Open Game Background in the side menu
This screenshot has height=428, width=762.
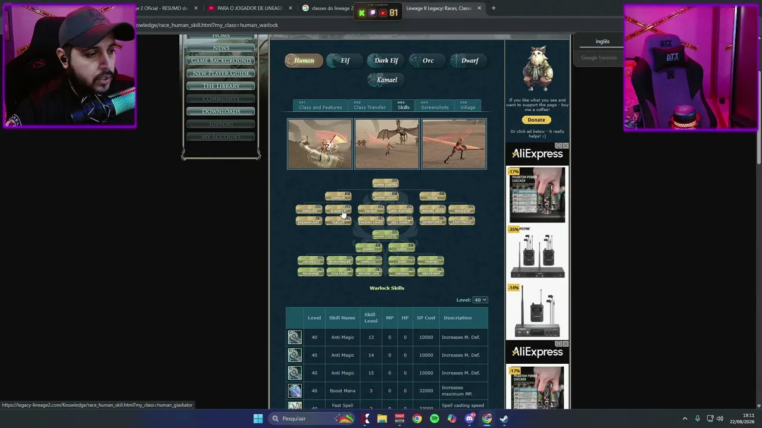(x=221, y=61)
